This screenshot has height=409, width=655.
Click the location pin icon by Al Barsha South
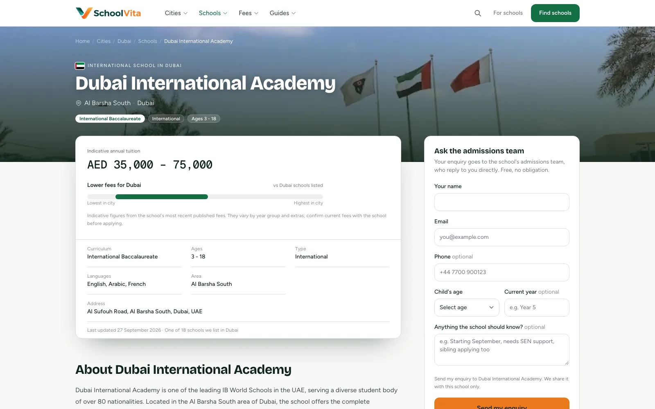tap(79, 103)
